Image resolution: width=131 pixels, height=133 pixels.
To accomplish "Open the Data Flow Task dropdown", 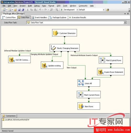I will (125, 23).
